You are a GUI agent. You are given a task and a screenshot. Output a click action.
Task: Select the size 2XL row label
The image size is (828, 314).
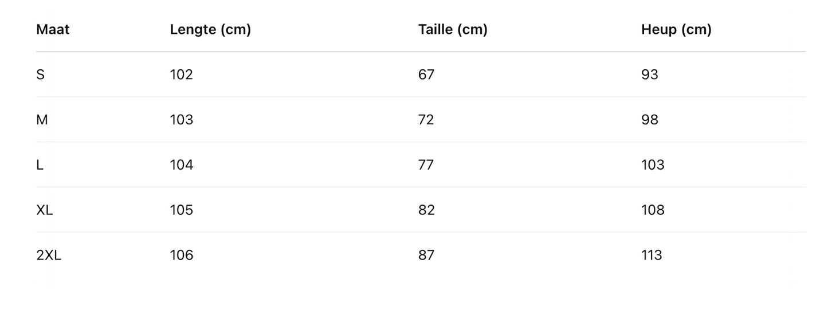pyautogui.click(x=49, y=255)
